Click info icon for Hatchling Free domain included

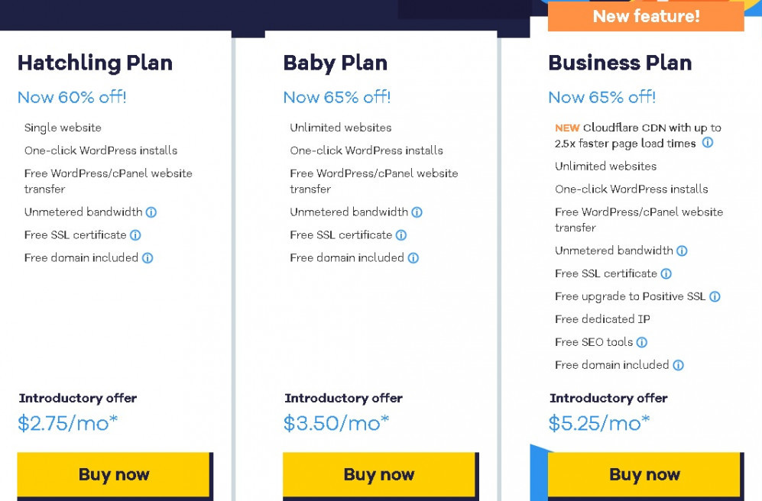[x=148, y=258]
